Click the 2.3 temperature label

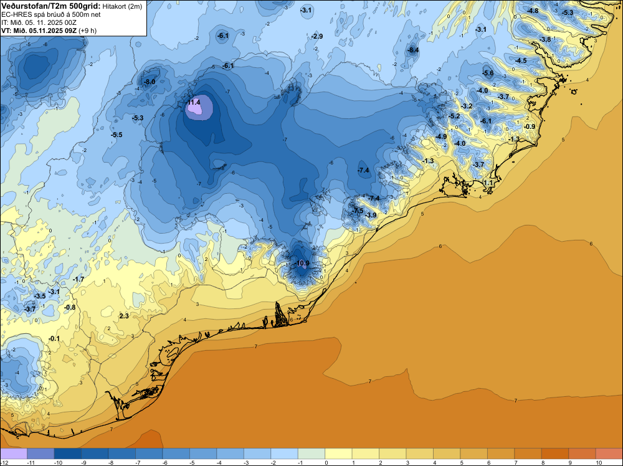tap(124, 316)
